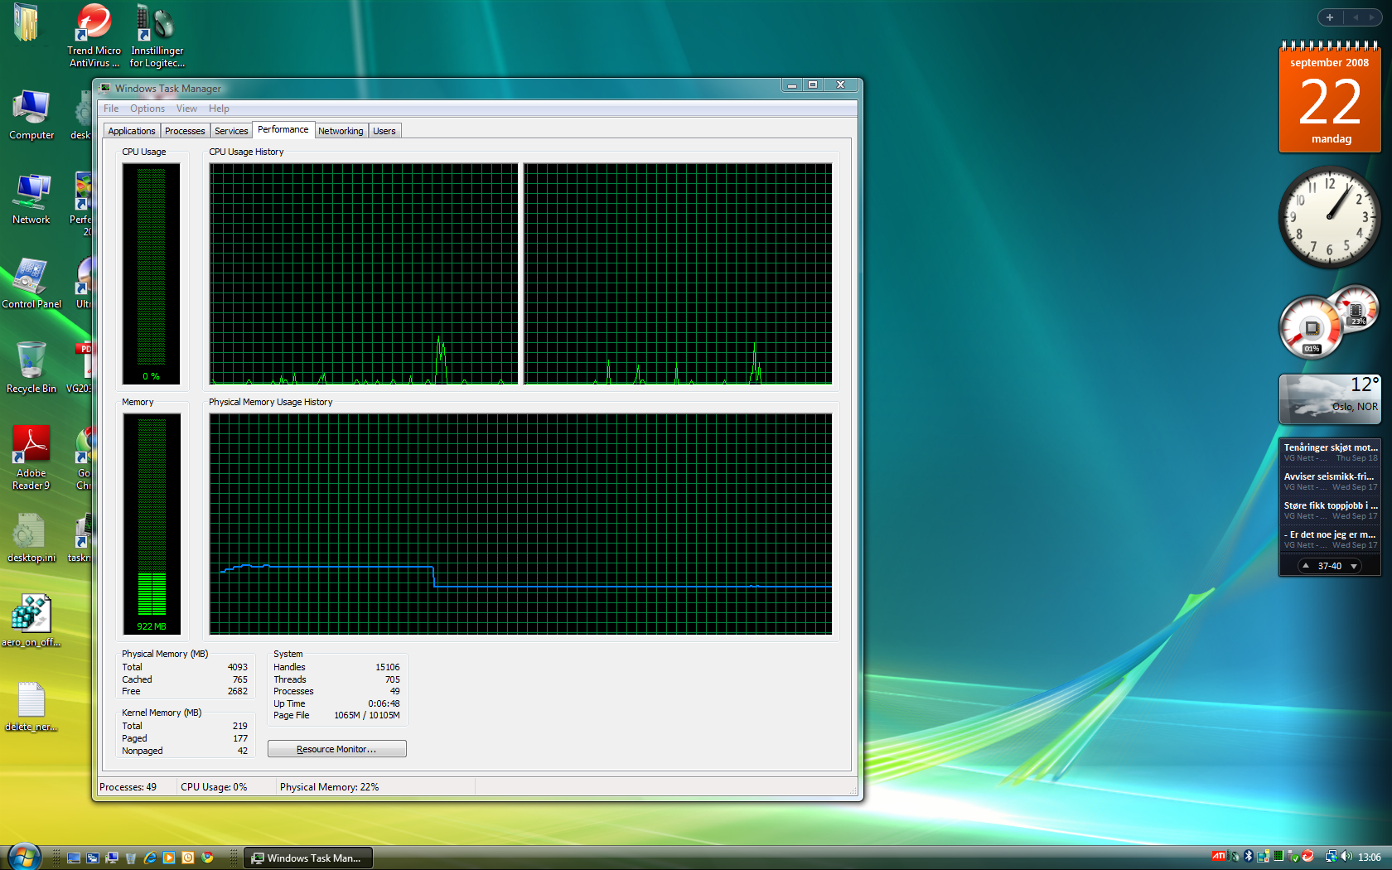This screenshot has height=870, width=1392.
Task: Click the volume speaker tray icon
Action: (x=1346, y=856)
